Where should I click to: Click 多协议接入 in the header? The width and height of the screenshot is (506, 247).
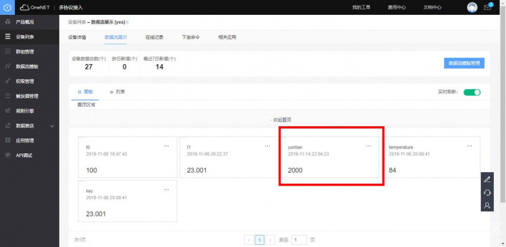tap(71, 7)
